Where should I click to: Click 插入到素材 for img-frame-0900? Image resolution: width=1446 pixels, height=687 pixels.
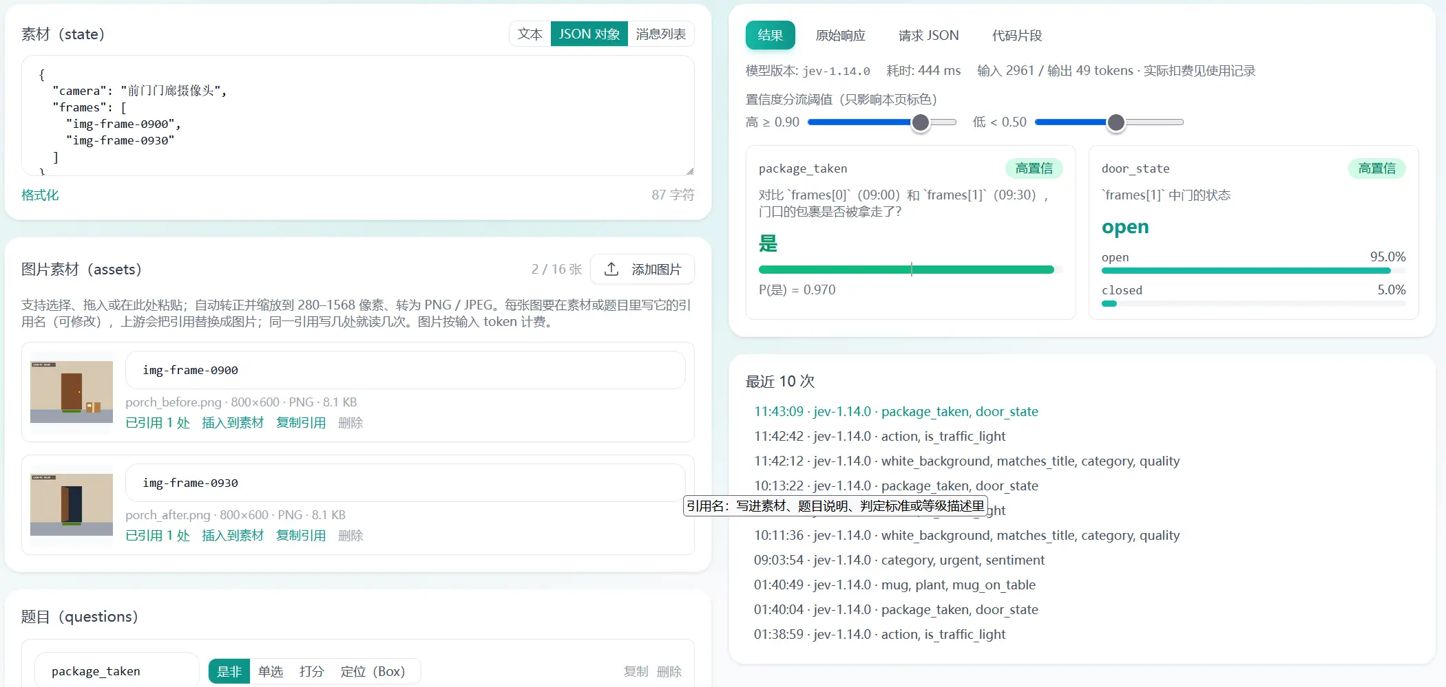click(233, 422)
